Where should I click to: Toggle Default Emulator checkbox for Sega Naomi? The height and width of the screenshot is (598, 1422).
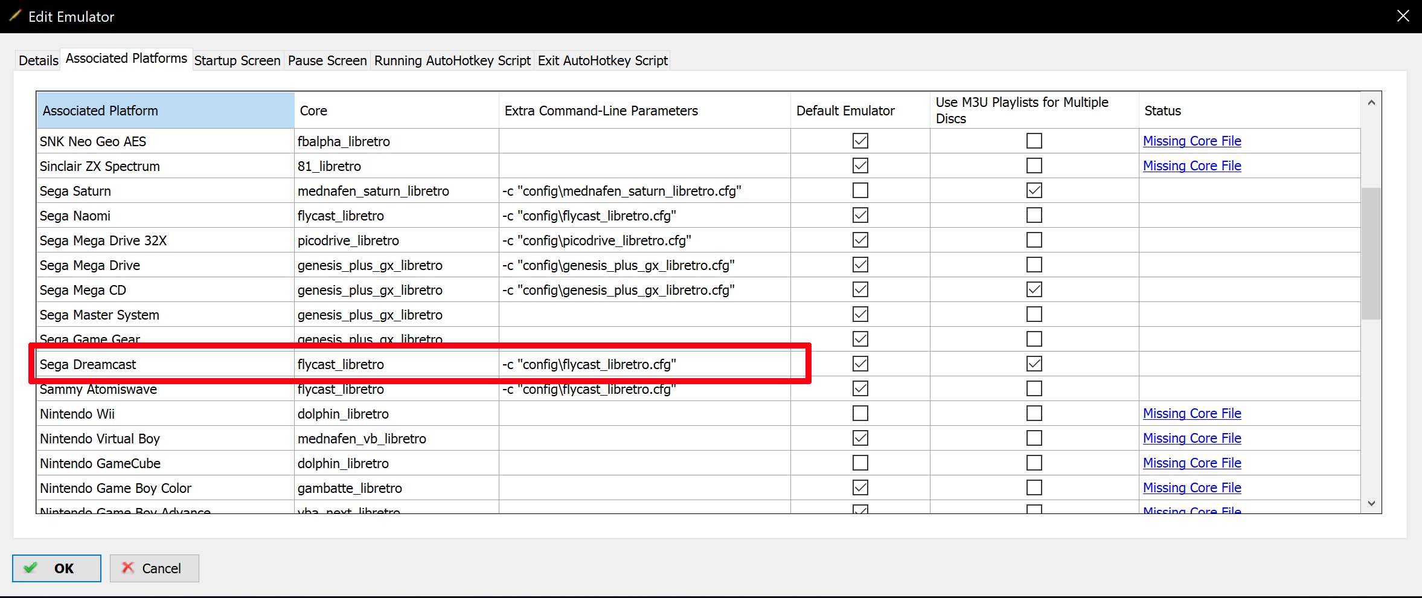860,215
